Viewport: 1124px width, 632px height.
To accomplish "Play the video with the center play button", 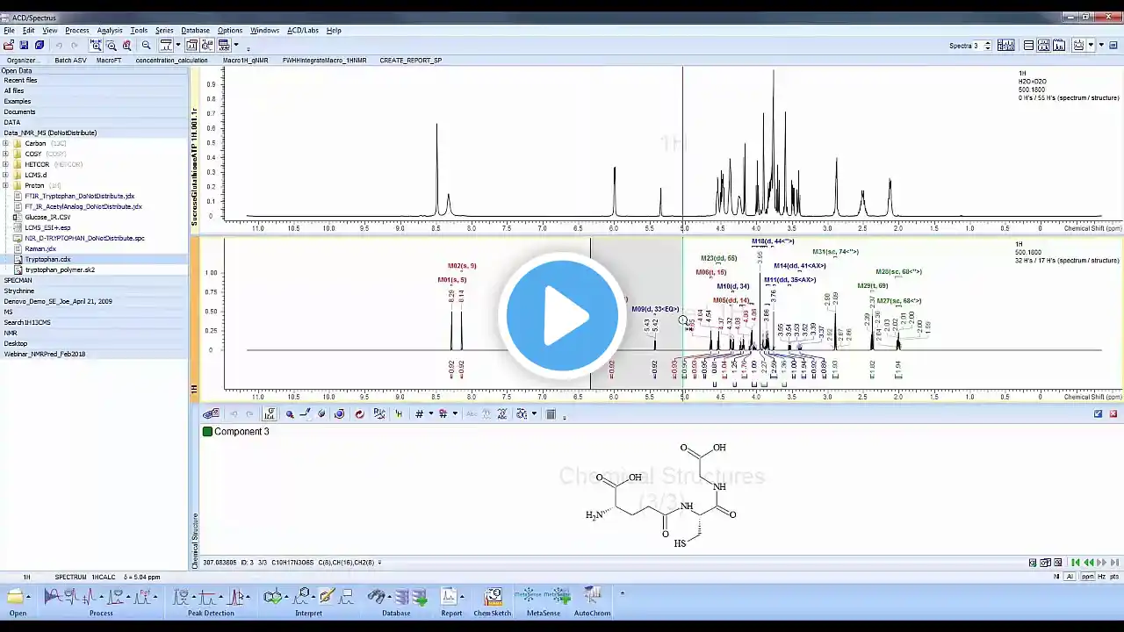I will click(562, 316).
